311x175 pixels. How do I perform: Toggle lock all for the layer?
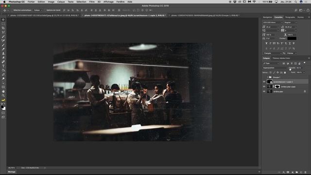tap(285, 72)
